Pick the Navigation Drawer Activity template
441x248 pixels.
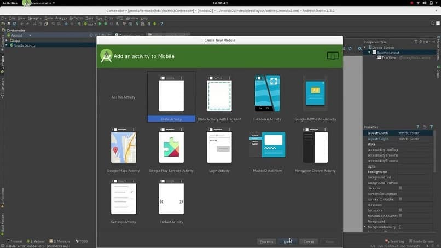[315, 149]
